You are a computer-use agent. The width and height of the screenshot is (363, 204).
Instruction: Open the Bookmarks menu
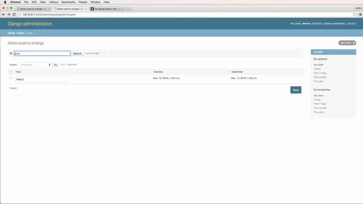pyautogui.click(x=68, y=2)
